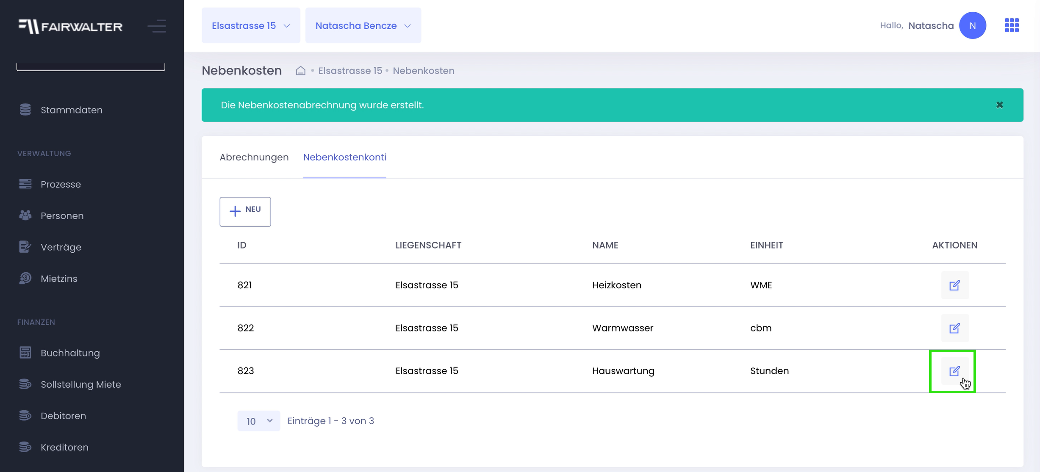The height and width of the screenshot is (472, 1040).
Task: Click the Prozesse icon
Action: pos(25,184)
